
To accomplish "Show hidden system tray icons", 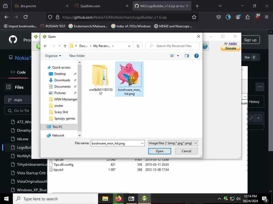I will 219,199.
